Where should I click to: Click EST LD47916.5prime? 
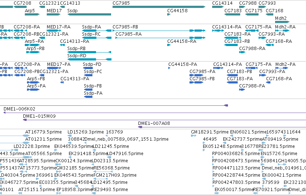109,157
